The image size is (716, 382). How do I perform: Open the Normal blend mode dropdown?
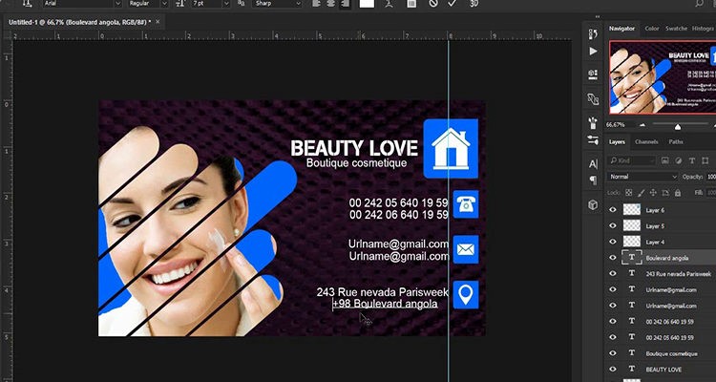642,177
